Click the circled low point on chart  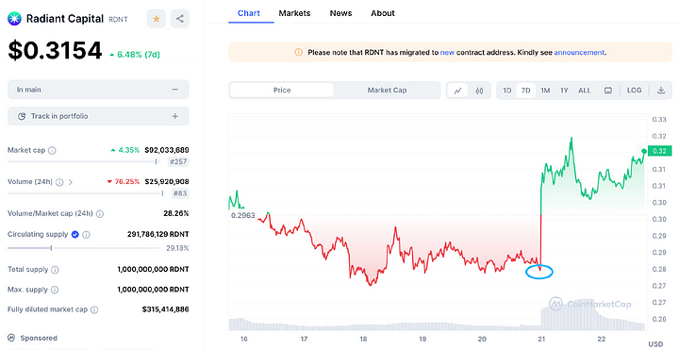(x=539, y=272)
